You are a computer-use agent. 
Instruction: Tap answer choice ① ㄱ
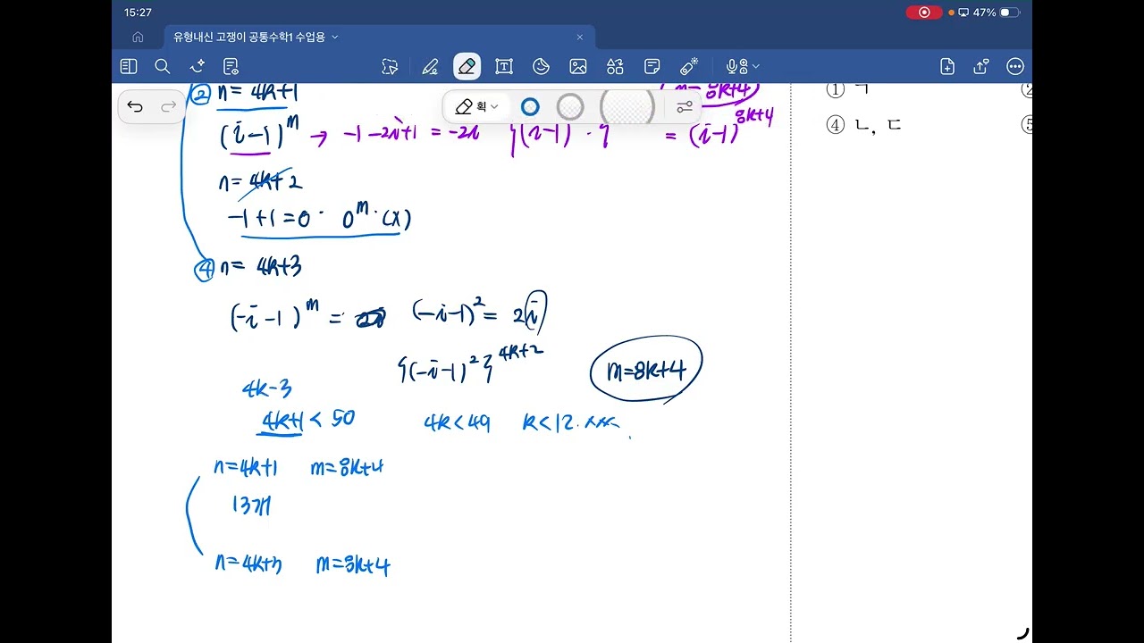click(x=847, y=89)
